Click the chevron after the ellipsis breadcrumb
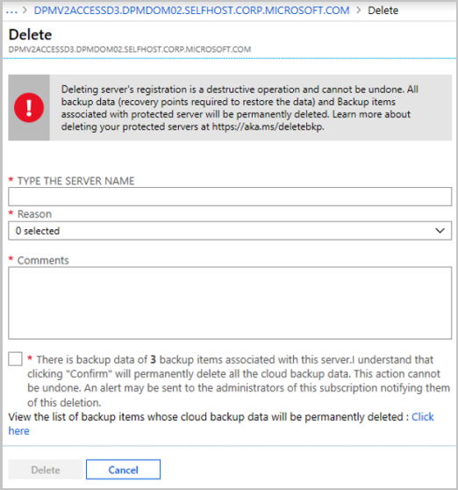Screen dimensions: 458x490 (25, 11)
